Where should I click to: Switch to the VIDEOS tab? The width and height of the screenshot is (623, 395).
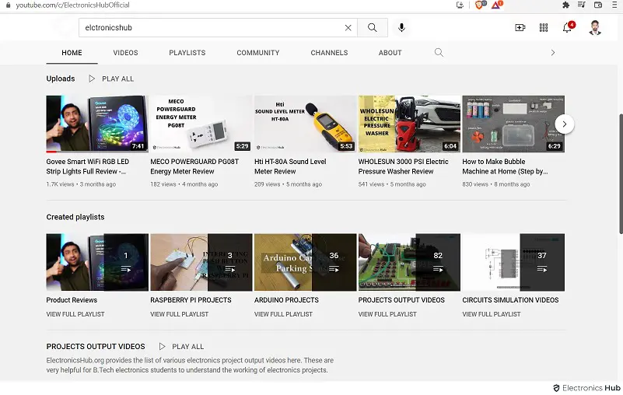click(125, 52)
